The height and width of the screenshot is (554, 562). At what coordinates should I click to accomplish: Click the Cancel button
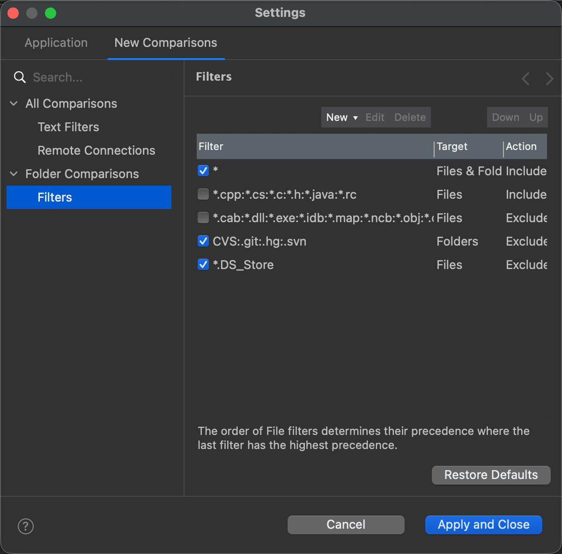click(x=346, y=524)
